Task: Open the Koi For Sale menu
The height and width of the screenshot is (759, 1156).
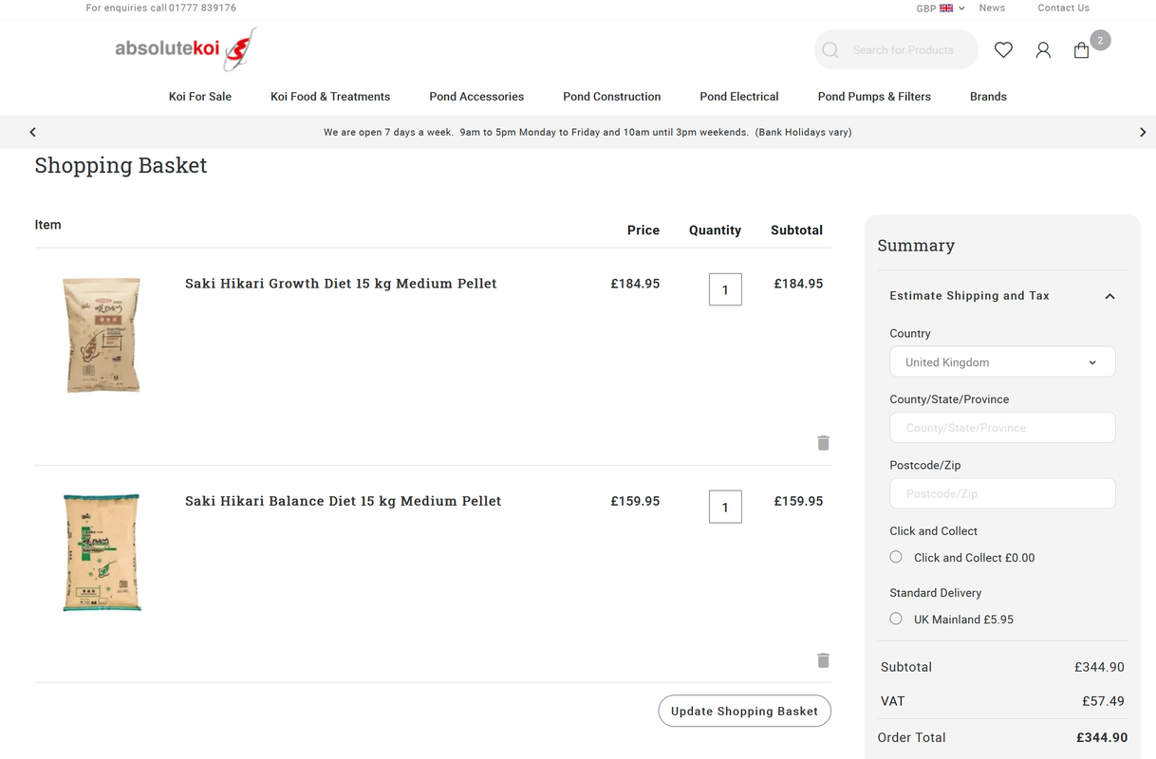Action: [x=200, y=96]
